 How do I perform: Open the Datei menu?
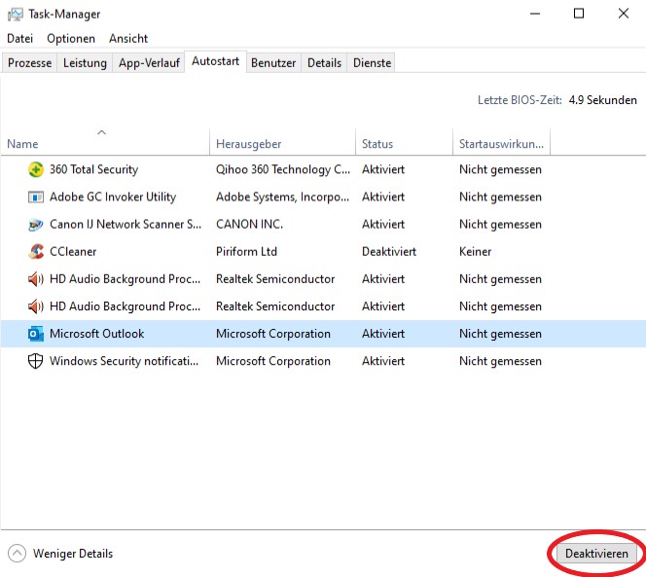pos(19,38)
